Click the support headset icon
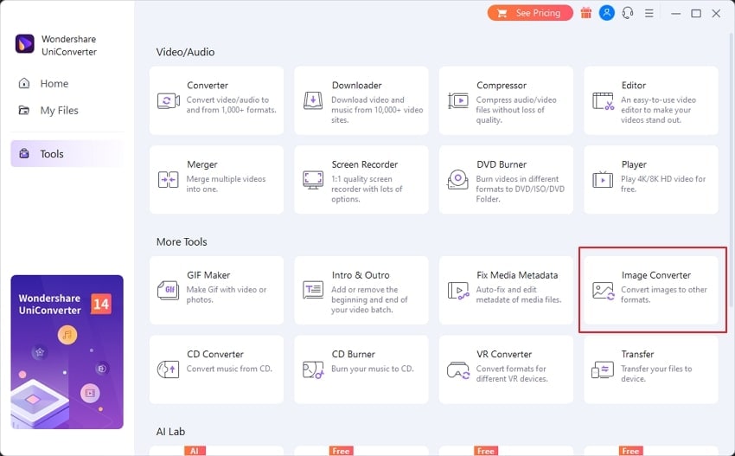Screen dimensions: 735x456 click(628, 13)
